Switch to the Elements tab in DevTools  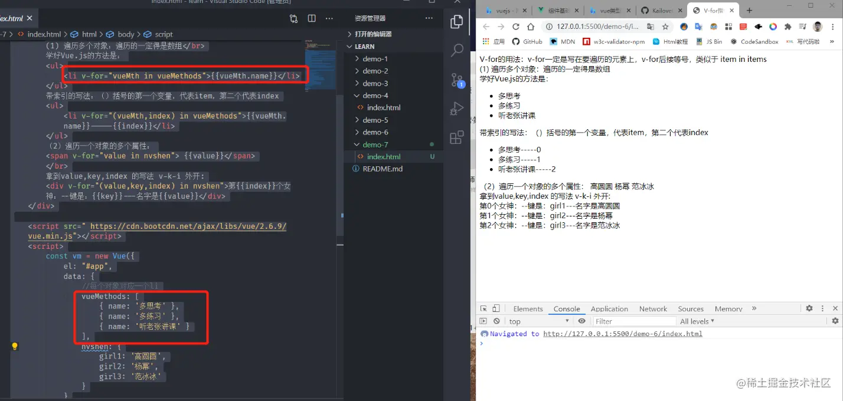click(x=528, y=309)
